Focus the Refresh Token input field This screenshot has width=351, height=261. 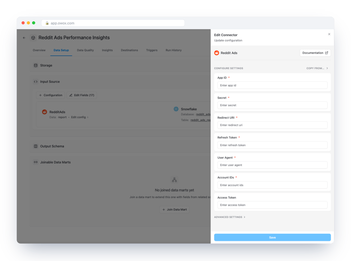[272, 145]
